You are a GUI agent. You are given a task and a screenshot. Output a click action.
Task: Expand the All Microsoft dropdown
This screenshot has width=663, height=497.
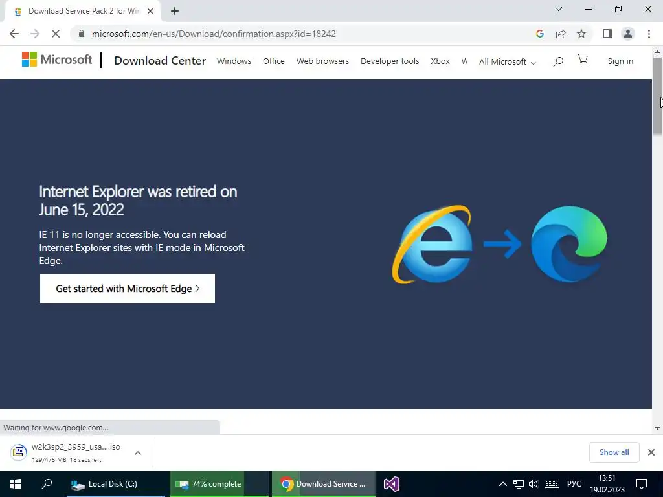coord(508,61)
